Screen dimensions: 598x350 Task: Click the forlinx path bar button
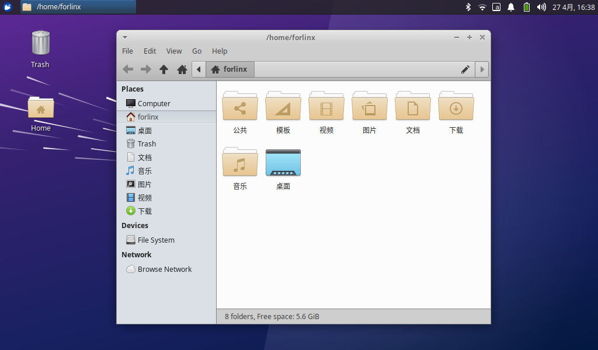click(x=230, y=69)
